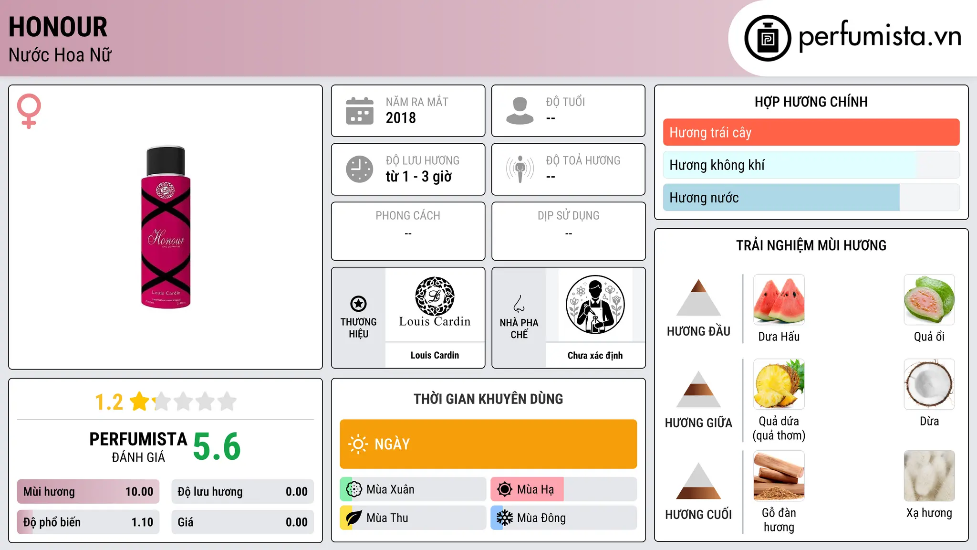
Task: Click the green 5.6 Perfumista score
Action: (x=217, y=446)
